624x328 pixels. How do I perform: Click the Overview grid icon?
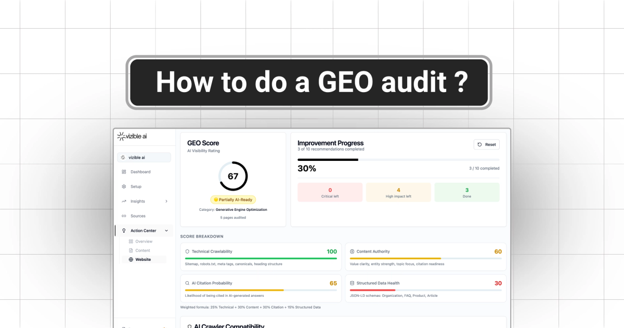[131, 242]
